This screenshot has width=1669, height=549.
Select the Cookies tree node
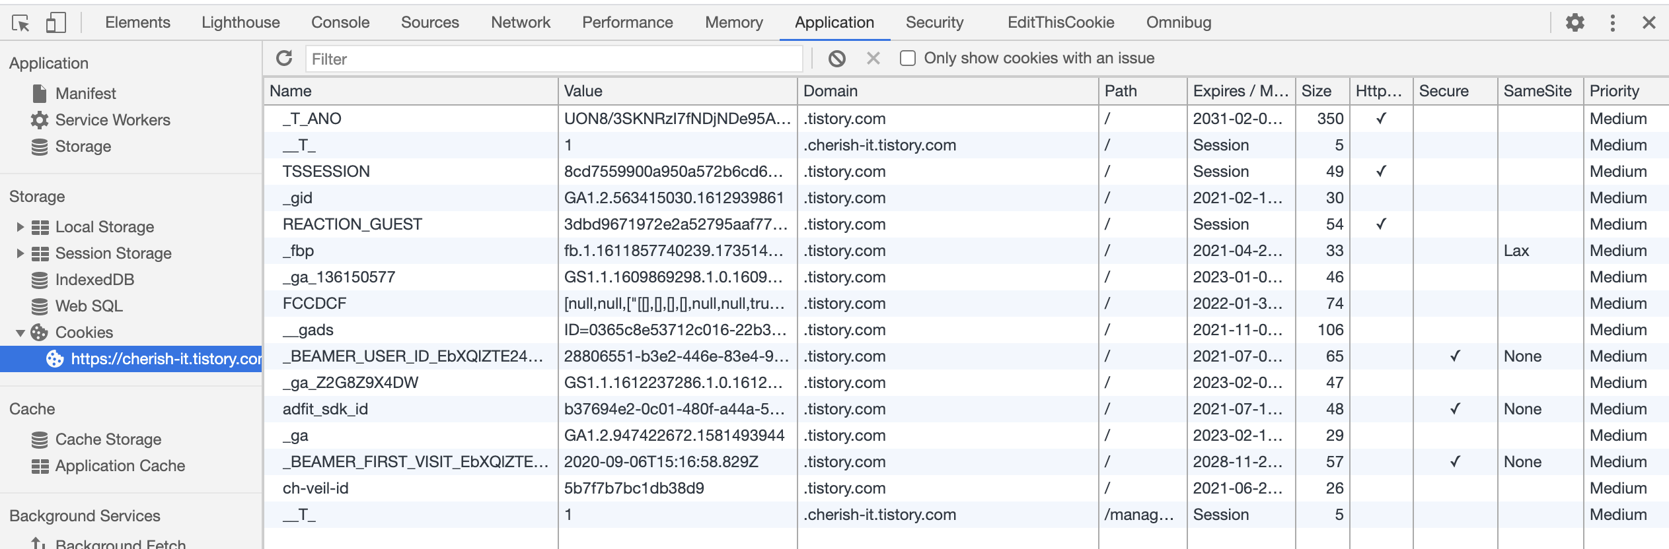(x=84, y=333)
